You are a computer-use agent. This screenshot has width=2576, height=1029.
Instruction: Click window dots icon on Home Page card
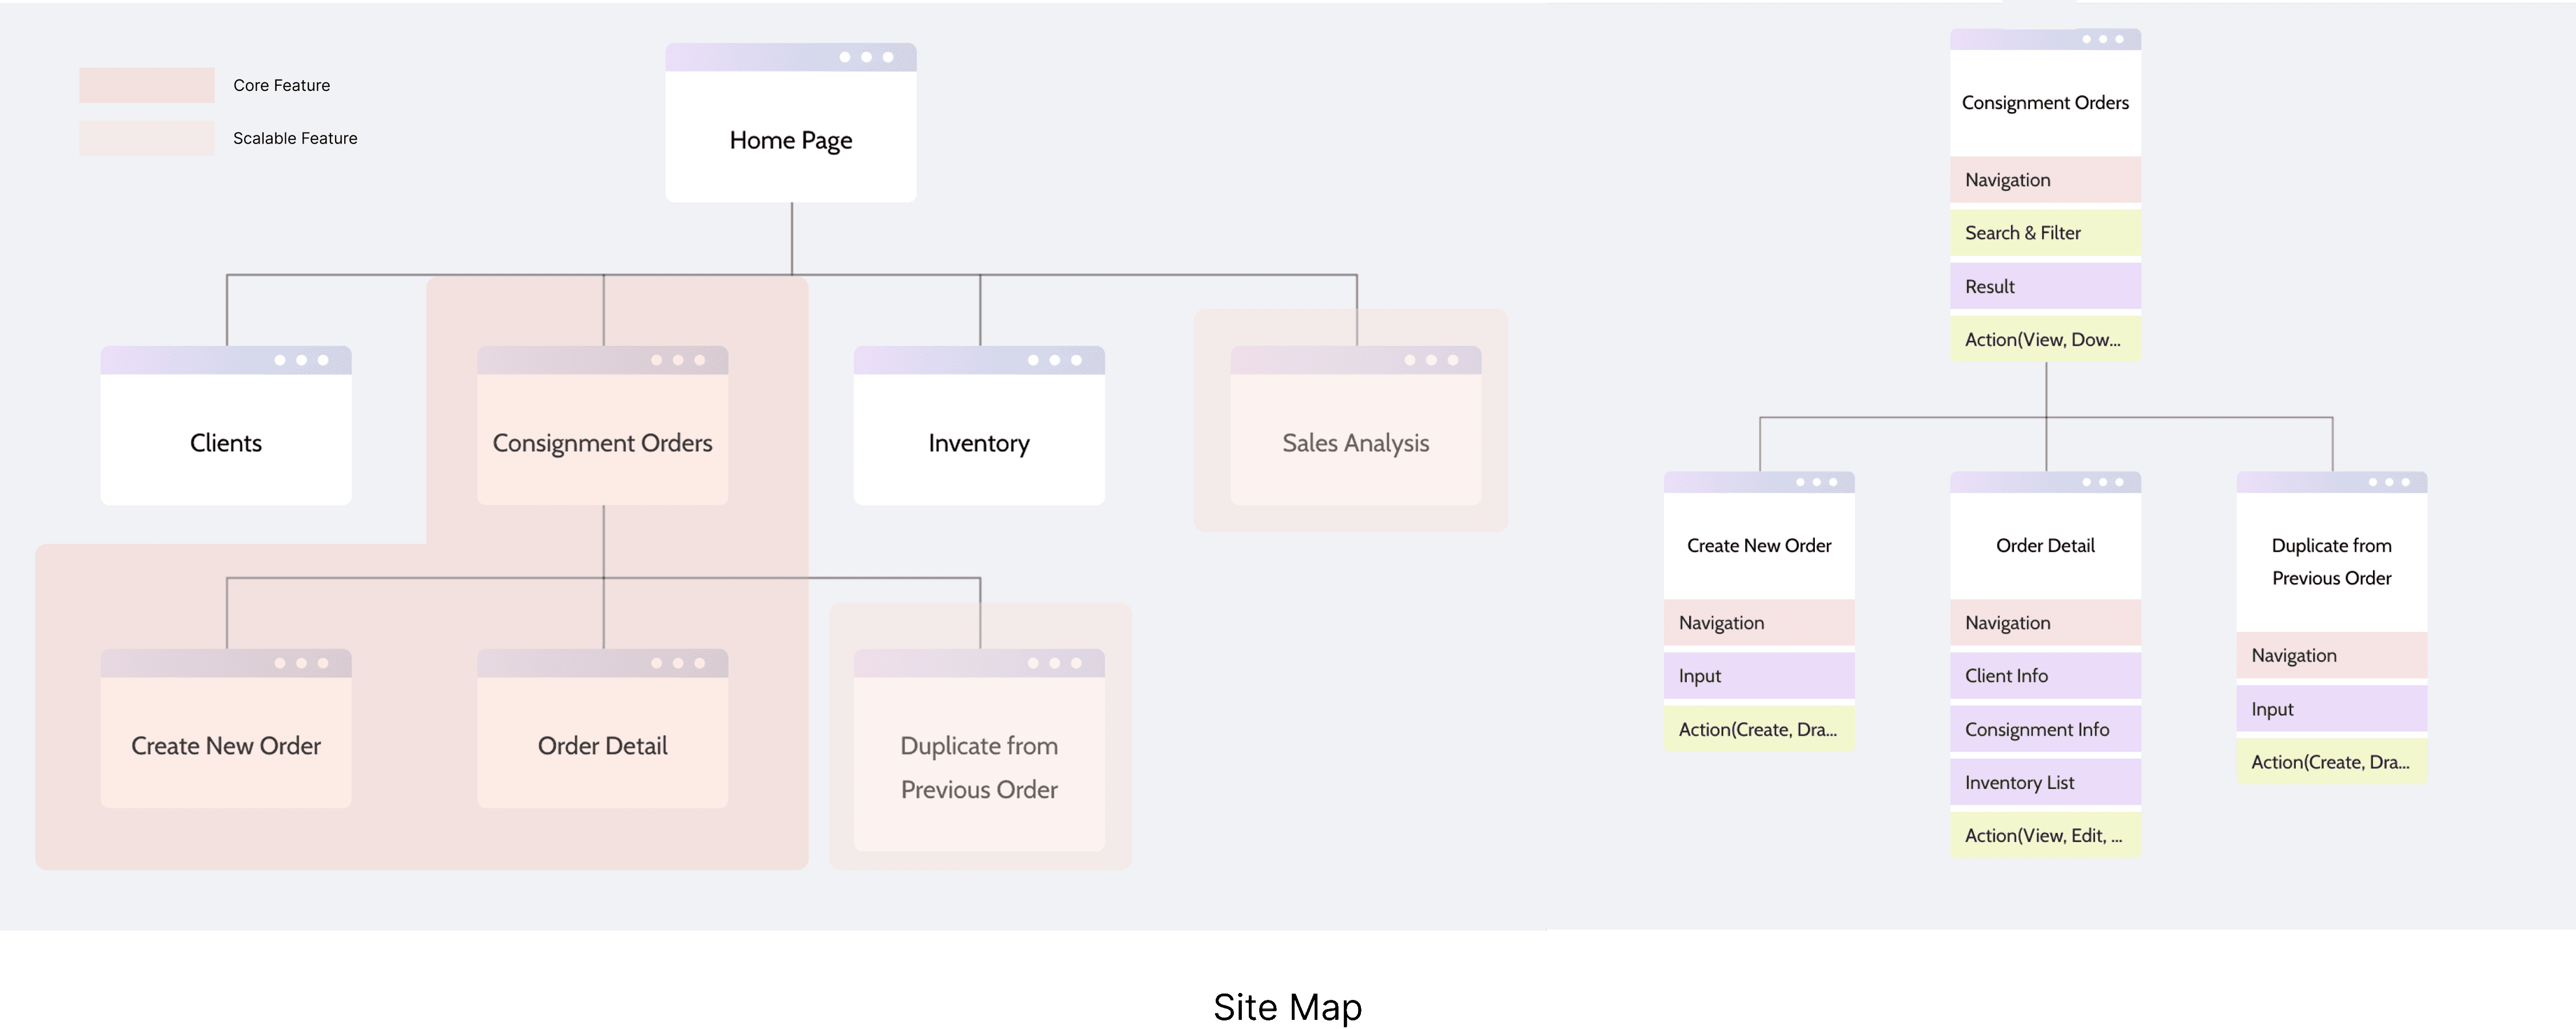pyautogui.click(x=866, y=57)
